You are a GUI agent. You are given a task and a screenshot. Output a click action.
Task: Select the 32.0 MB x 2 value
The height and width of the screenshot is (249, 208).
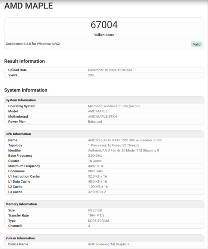click(97, 192)
